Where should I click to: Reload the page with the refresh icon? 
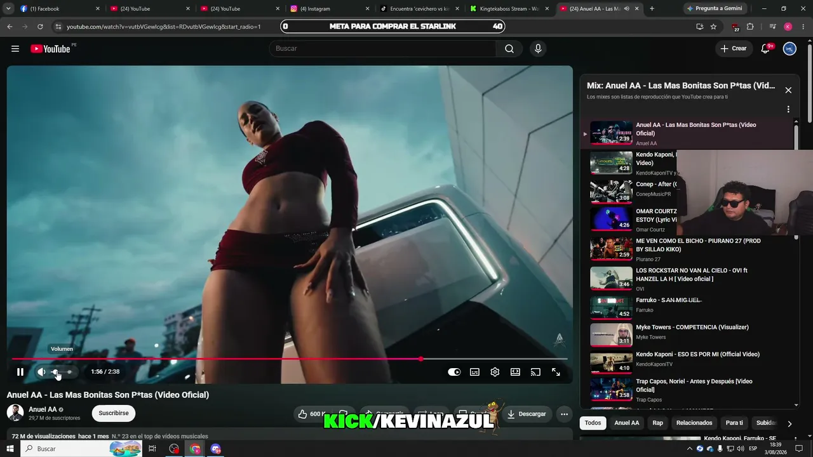click(40, 27)
